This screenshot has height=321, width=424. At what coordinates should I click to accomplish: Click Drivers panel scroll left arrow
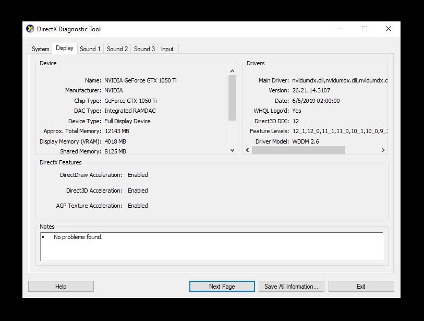[247, 150]
